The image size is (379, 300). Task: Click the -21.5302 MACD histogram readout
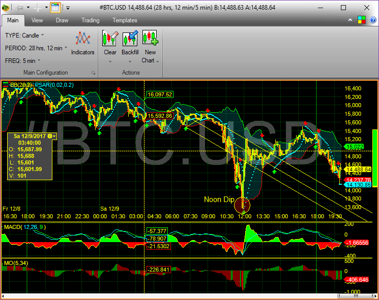pyautogui.click(x=159, y=246)
